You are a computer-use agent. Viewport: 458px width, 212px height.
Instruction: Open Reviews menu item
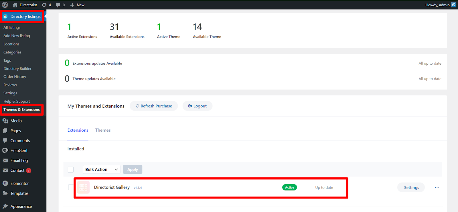point(10,85)
